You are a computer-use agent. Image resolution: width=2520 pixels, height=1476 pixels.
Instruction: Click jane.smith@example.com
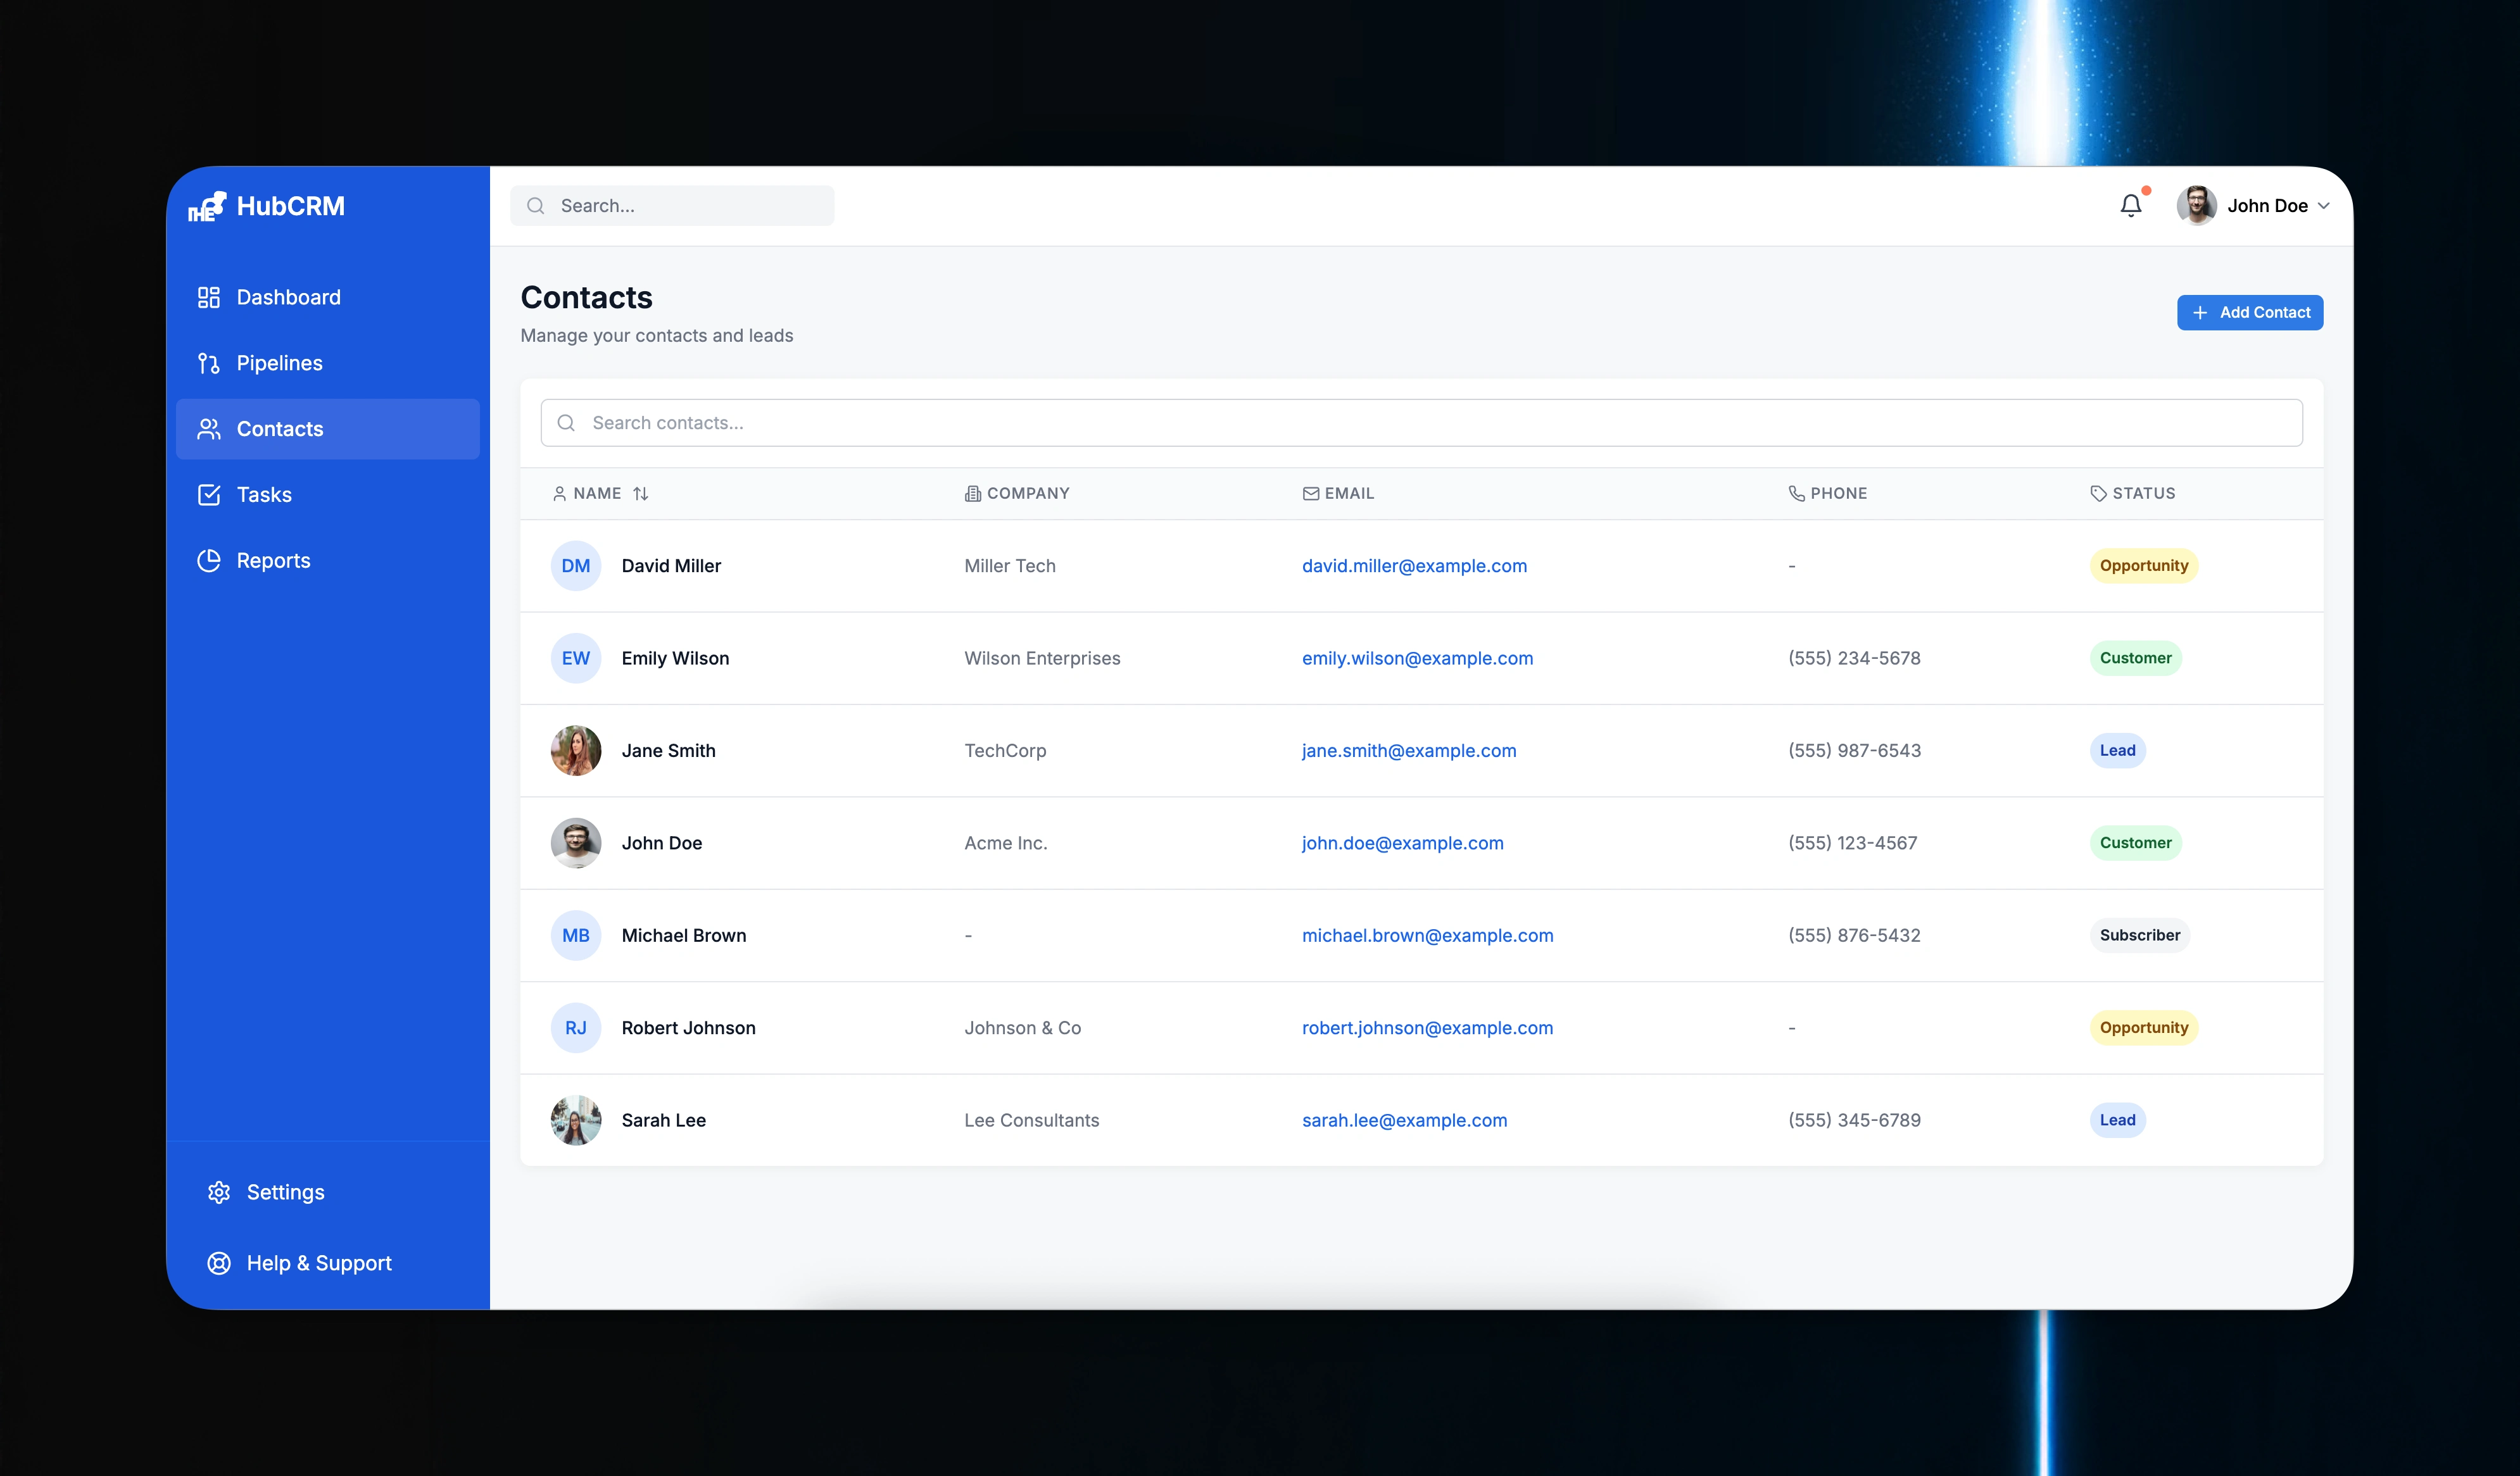(1409, 751)
